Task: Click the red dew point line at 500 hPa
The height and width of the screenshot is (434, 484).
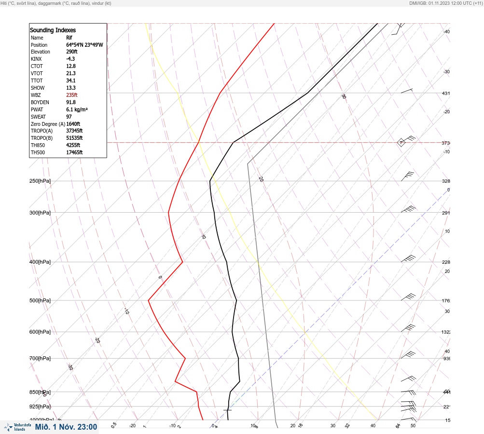Action: (x=149, y=300)
